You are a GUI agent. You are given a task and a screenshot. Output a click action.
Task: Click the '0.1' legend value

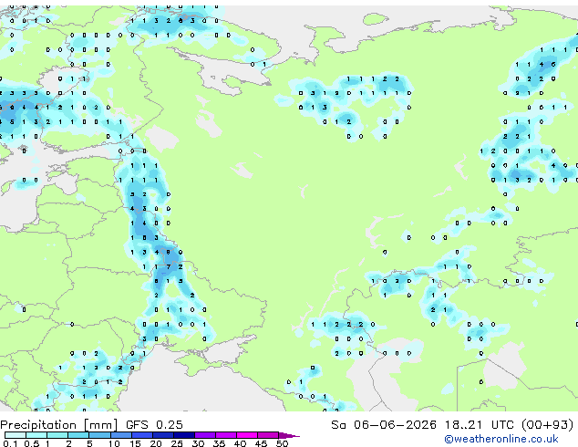point(10,443)
